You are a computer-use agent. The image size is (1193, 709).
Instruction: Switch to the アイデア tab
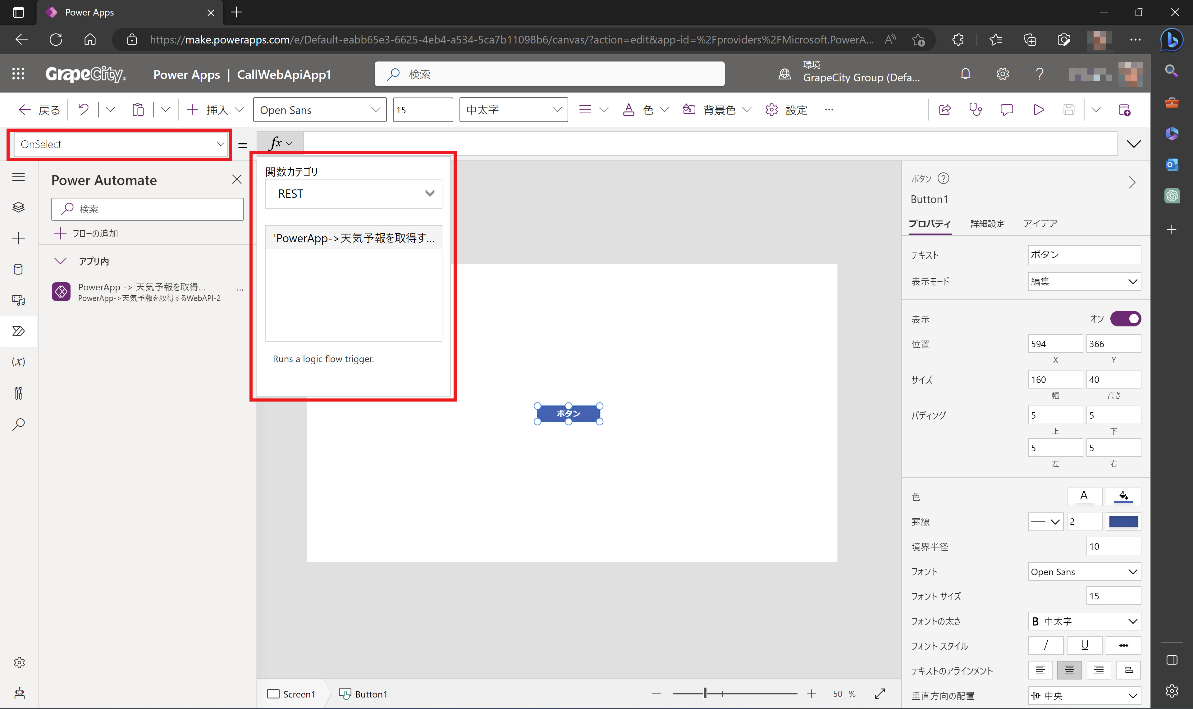(x=1040, y=224)
